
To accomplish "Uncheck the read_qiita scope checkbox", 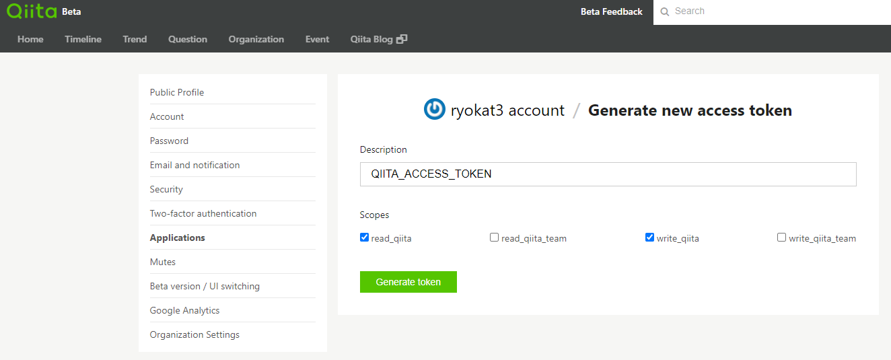I will point(364,237).
